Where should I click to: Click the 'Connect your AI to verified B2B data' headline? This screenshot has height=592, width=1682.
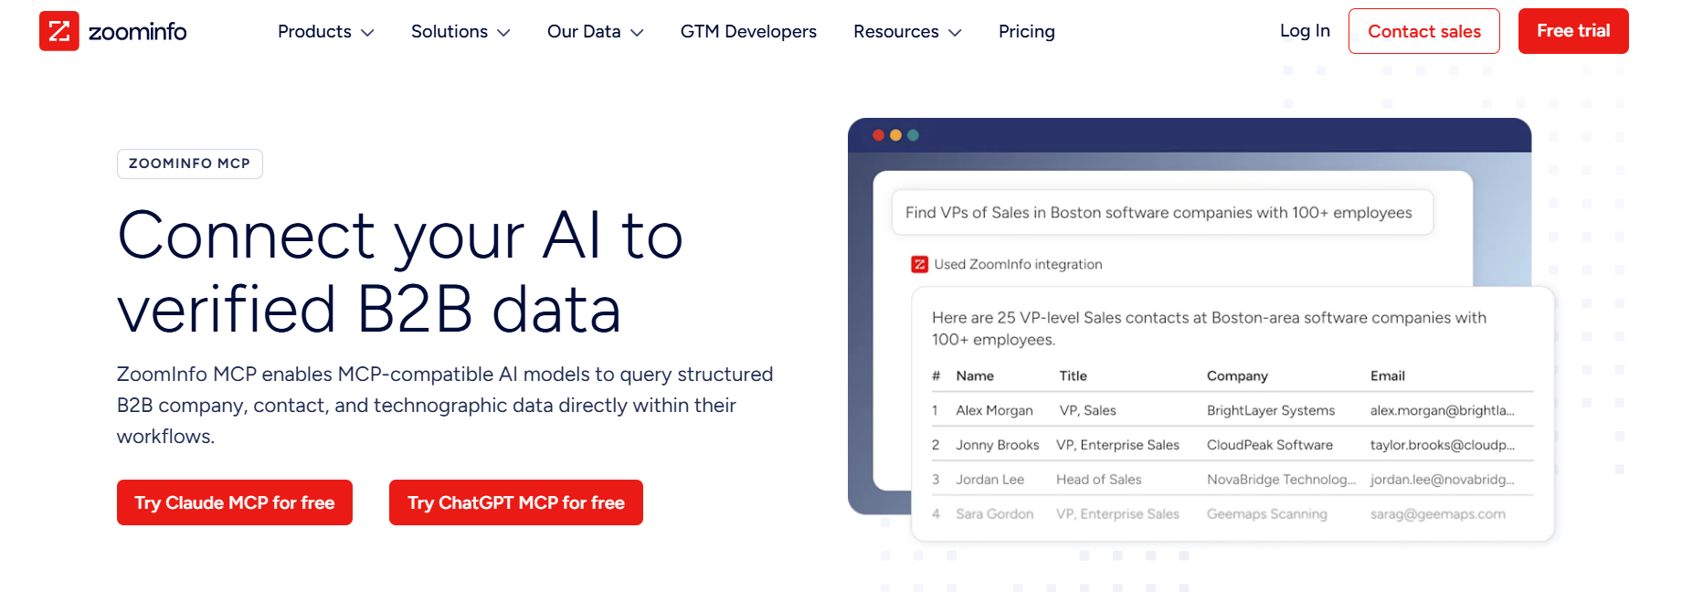(400, 271)
